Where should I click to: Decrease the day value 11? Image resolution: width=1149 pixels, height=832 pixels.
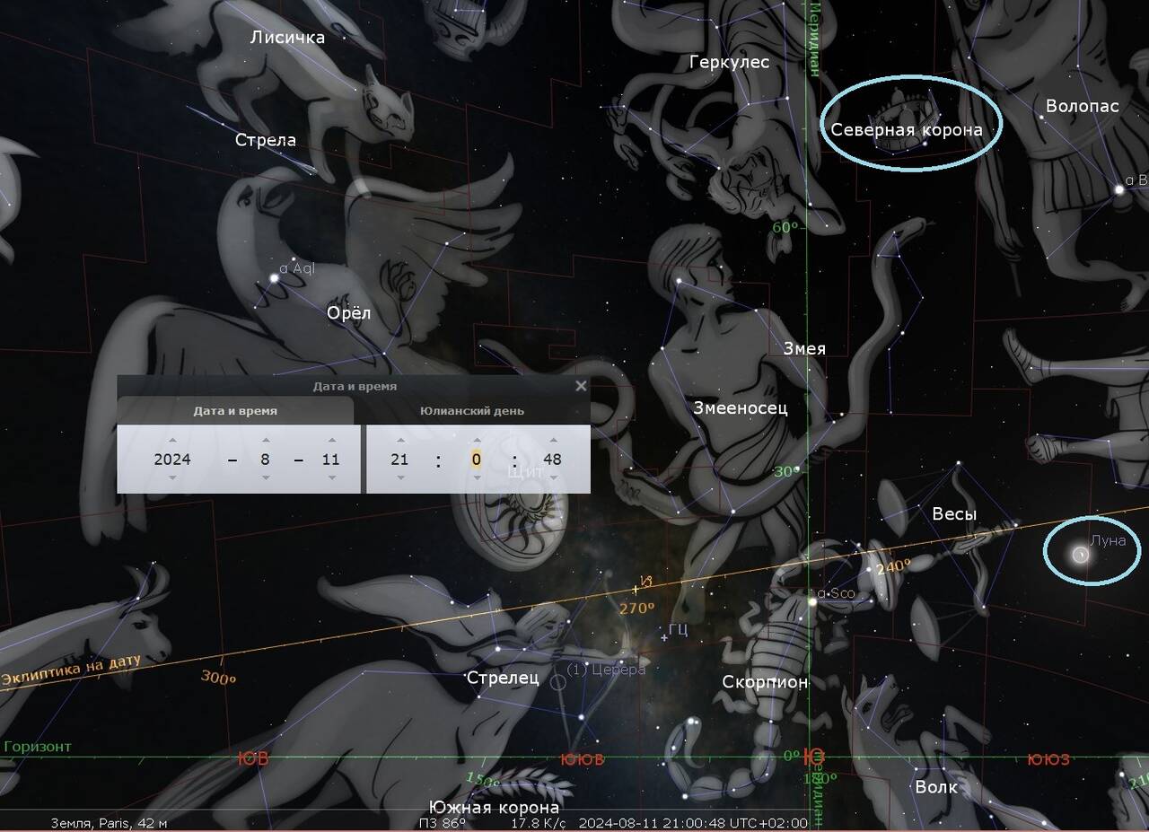coord(331,477)
